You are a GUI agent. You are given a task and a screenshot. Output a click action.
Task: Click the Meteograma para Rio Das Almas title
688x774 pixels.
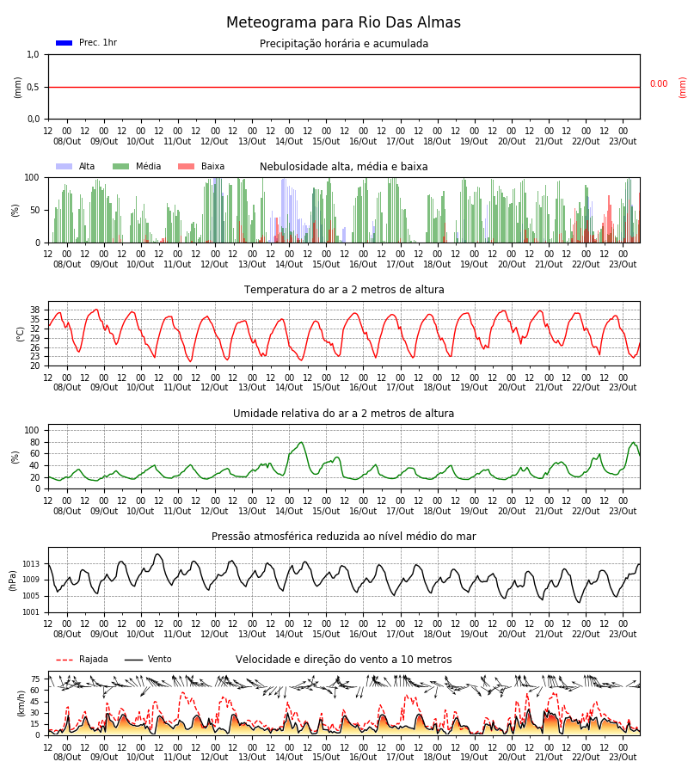(343, 22)
